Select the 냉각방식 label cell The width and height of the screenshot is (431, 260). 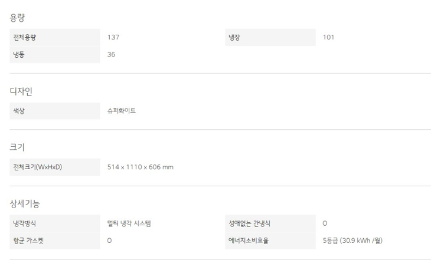tap(55, 223)
